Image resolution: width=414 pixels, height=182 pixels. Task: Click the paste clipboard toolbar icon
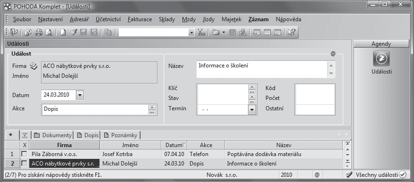point(108,32)
